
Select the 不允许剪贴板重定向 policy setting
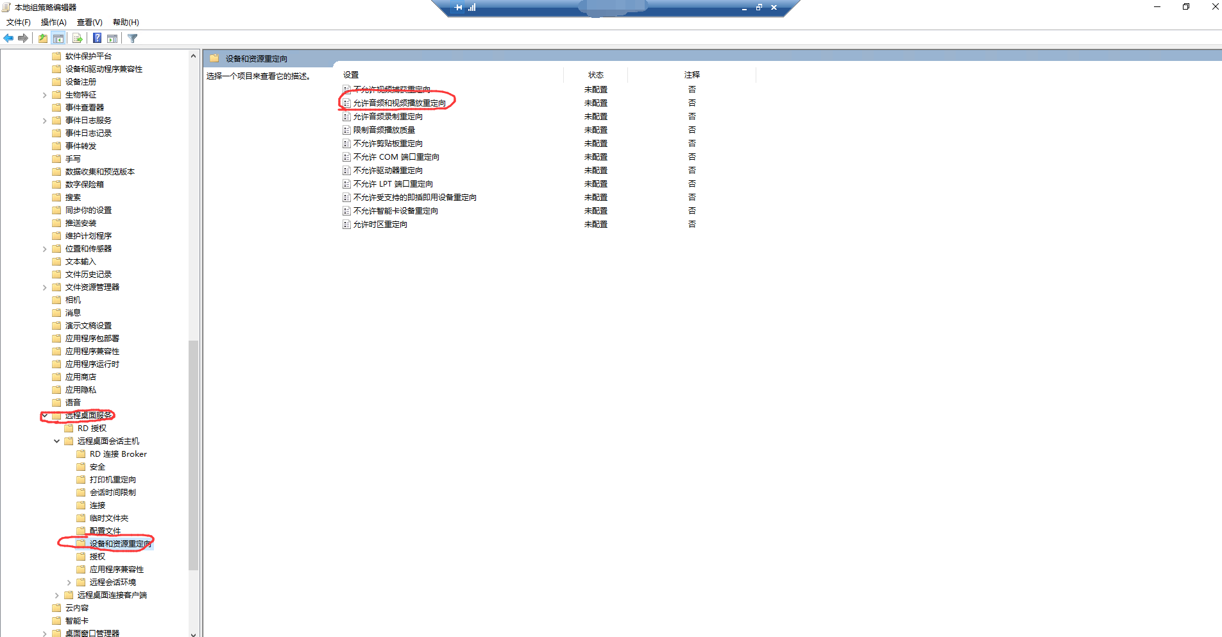(387, 144)
